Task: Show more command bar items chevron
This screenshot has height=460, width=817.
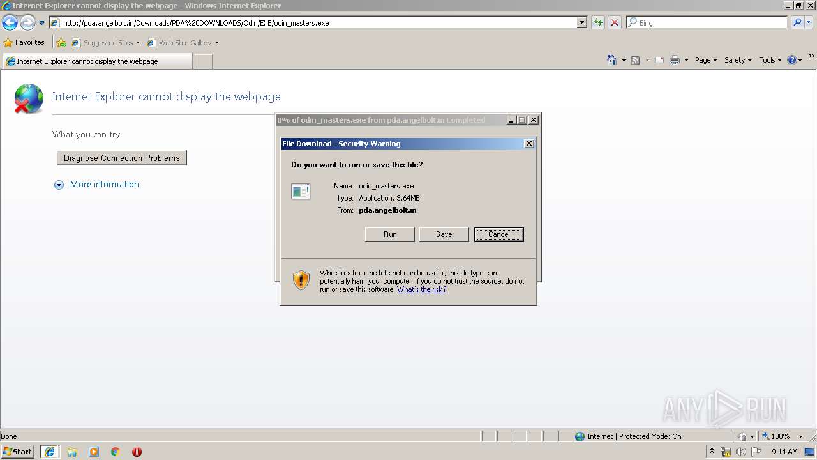Action: tap(811, 57)
